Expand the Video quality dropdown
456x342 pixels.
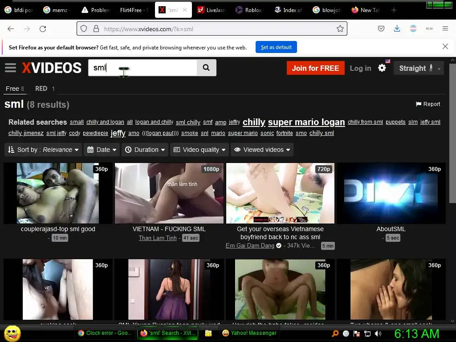pos(199,150)
